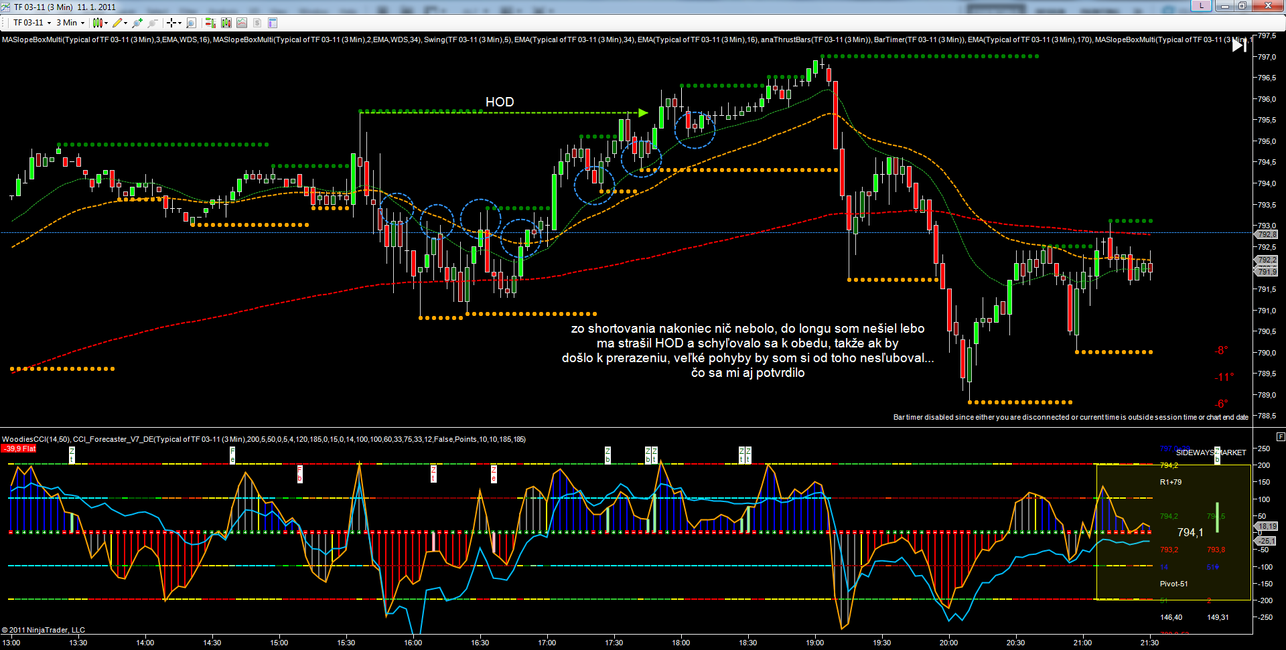Open the chart properties icon
The width and height of the screenshot is (1286, 650).
tap(273, 23)
